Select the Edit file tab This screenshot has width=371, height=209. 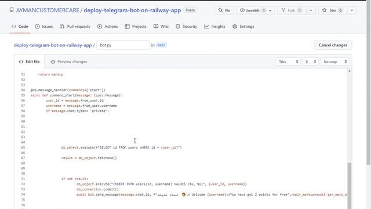pyautogui.click(x=30, y=62)
